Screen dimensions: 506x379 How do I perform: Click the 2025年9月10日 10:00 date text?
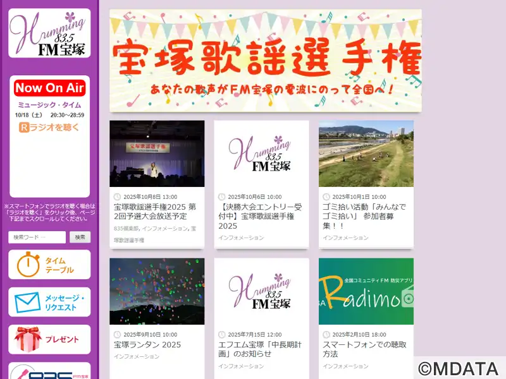tap(150, 335)
